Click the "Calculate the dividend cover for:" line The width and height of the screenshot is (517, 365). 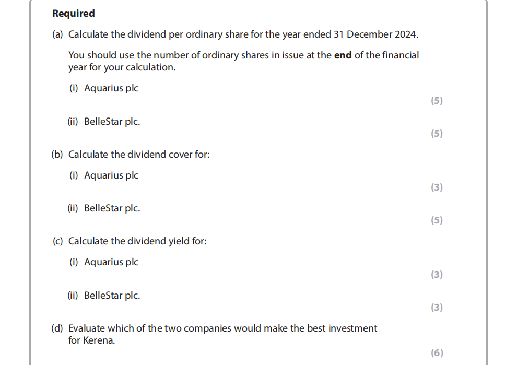point(139,155)
